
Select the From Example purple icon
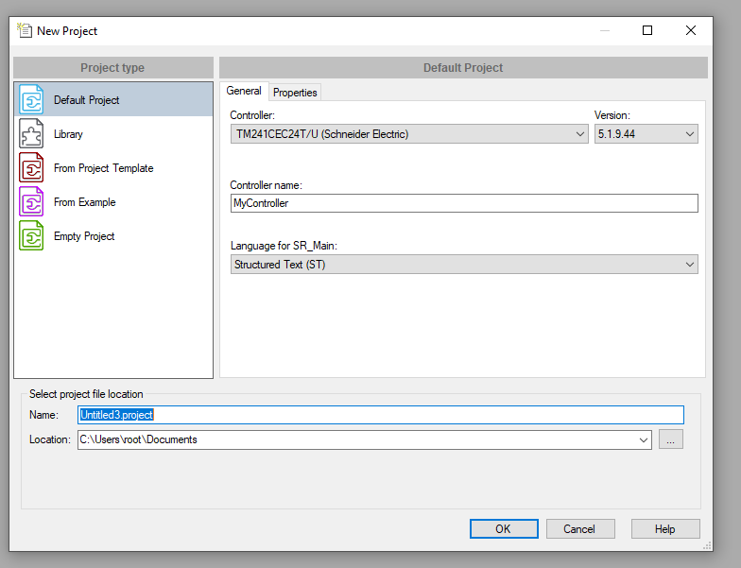[x=31, y=202]
